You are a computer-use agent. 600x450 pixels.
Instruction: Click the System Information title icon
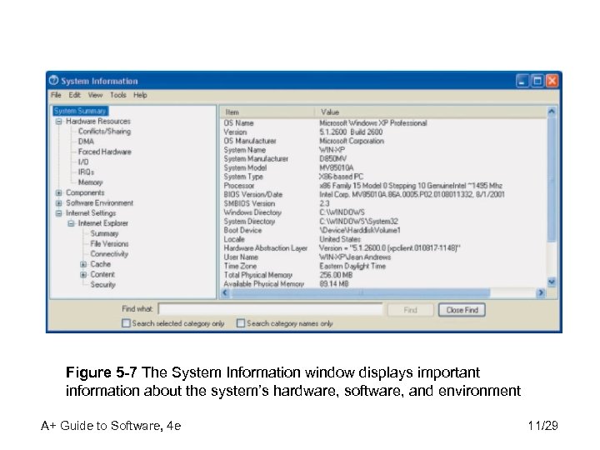point(54,80)
